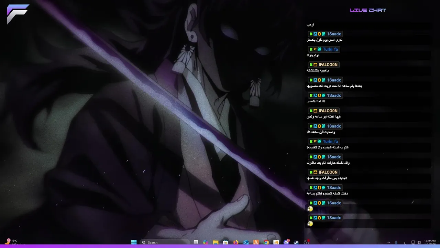The width and height of the screenshot is (440, 248).
Task: Launch Steam from the taskbar
Action: click(296, 242)
